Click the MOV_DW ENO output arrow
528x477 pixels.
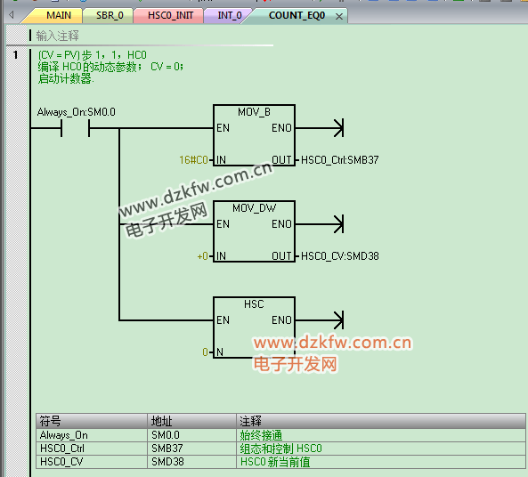[x=338, y=224]
